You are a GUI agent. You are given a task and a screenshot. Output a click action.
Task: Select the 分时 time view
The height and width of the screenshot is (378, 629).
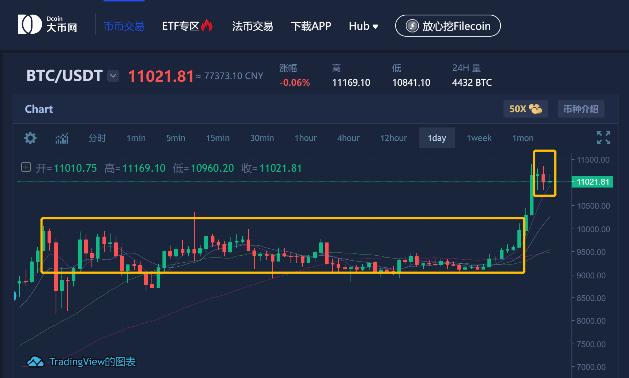point(97,138)
